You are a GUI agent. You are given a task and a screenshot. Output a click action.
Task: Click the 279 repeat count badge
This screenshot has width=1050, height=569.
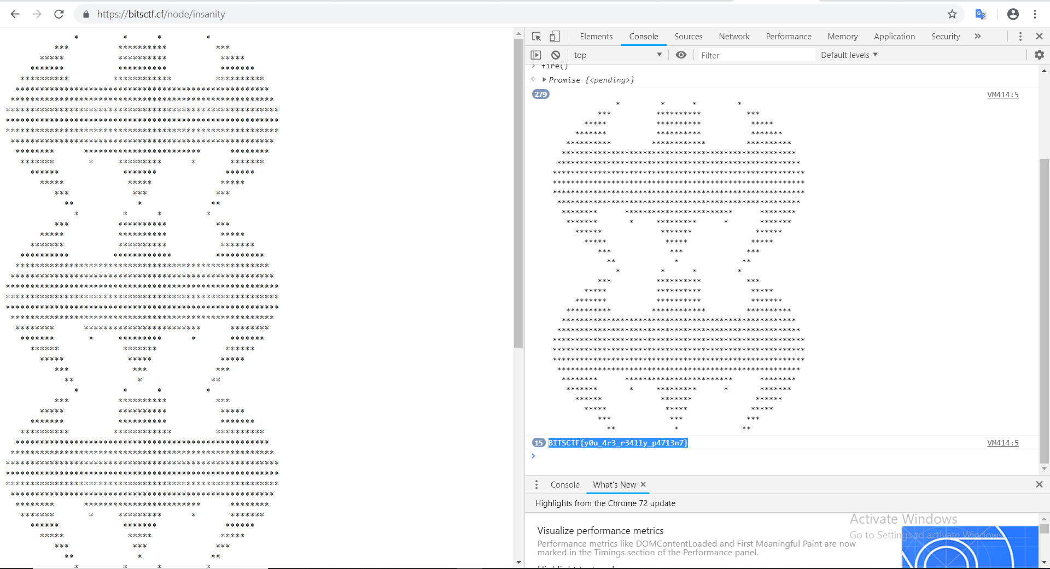click(x=541, y=94)
